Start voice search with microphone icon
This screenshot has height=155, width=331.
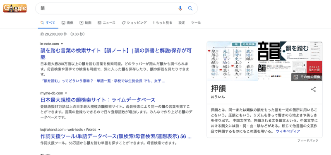(180, 8)
